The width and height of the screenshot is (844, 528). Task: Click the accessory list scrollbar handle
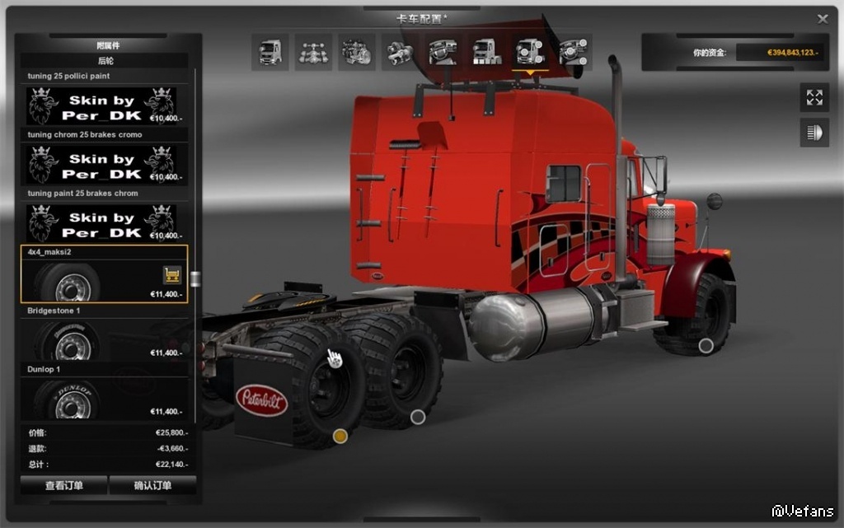195,279
